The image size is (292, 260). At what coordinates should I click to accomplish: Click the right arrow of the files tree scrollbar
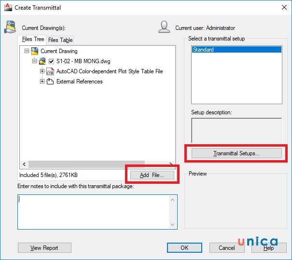[171, 164]
